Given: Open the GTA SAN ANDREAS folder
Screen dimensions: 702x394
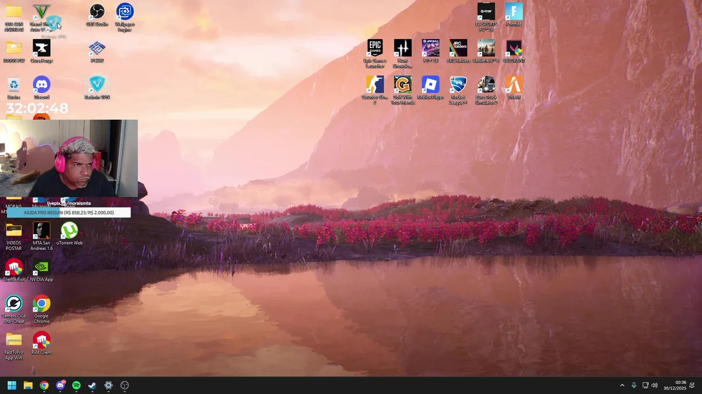Looking at the screenshot, I should [14, 18].
